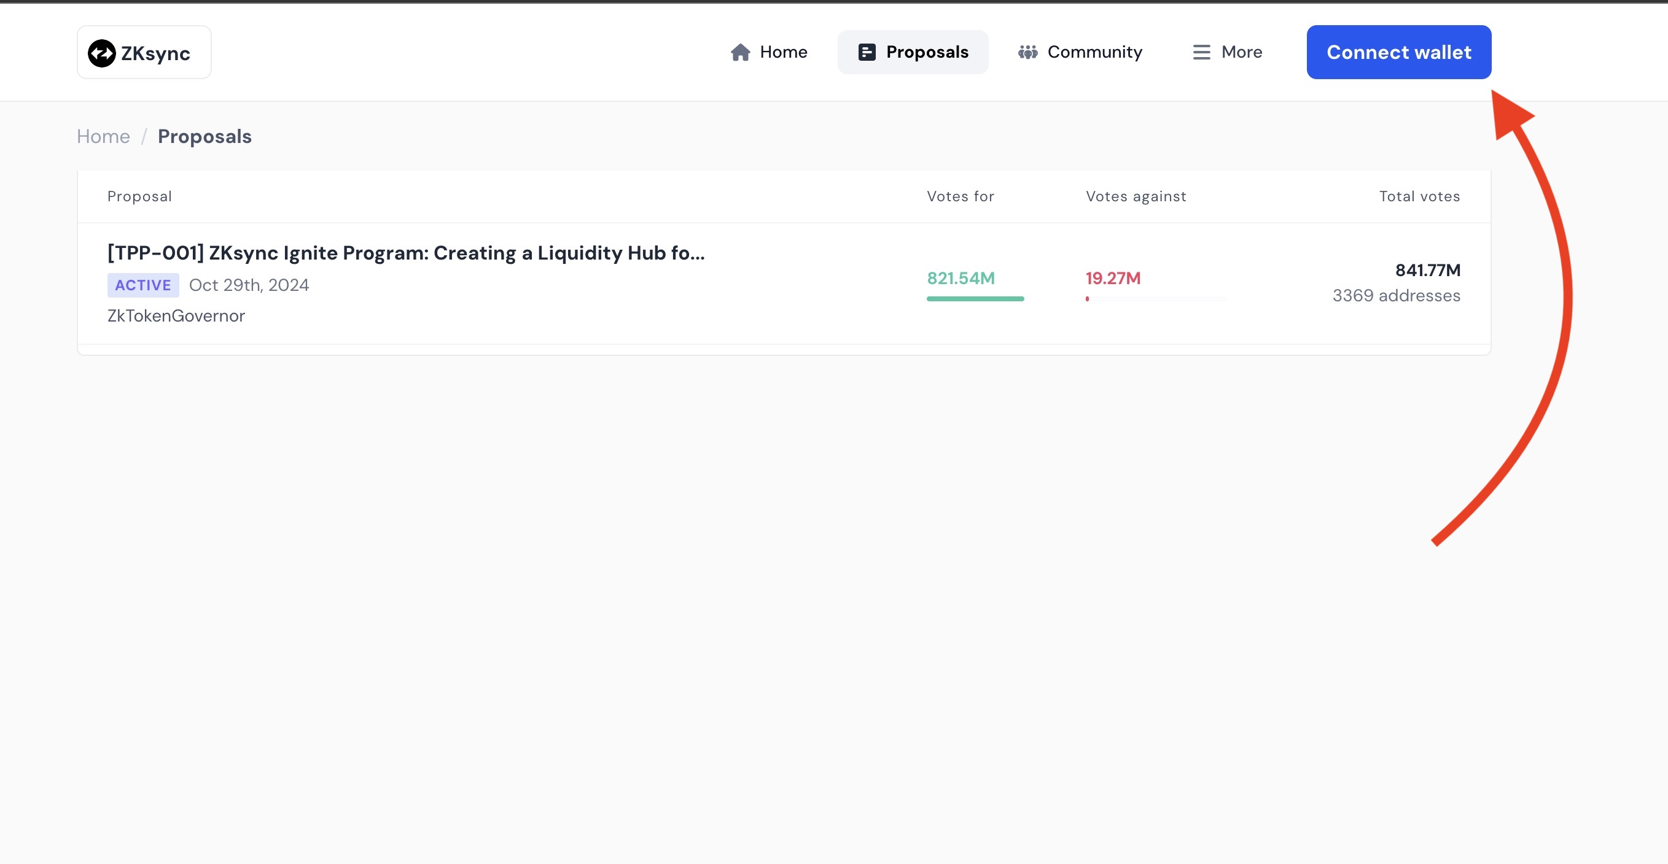Viewport: 1668px width, 864px height.
Task: Click the Votes against column header
Action: [1136, 197]
